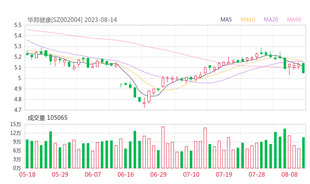
Task: Click the 06-29 date axis label
Action: coord(158,174)
